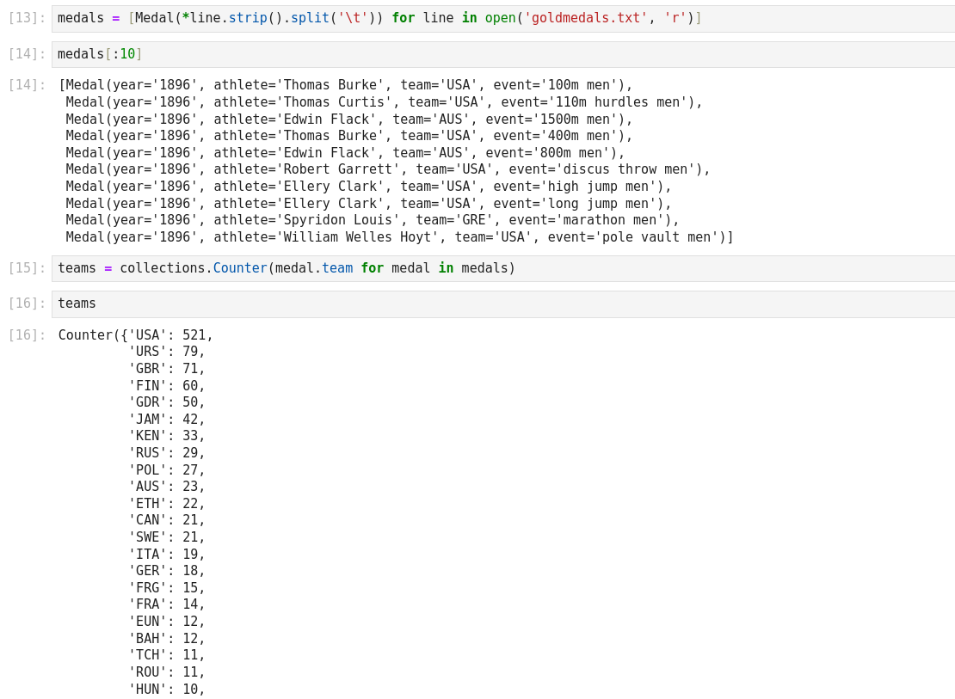Image resolution: width=955 pixels, height=699 pixels.
Task: Click the 'KEN': 33 line in output
Action: click(x=167, y=436)
